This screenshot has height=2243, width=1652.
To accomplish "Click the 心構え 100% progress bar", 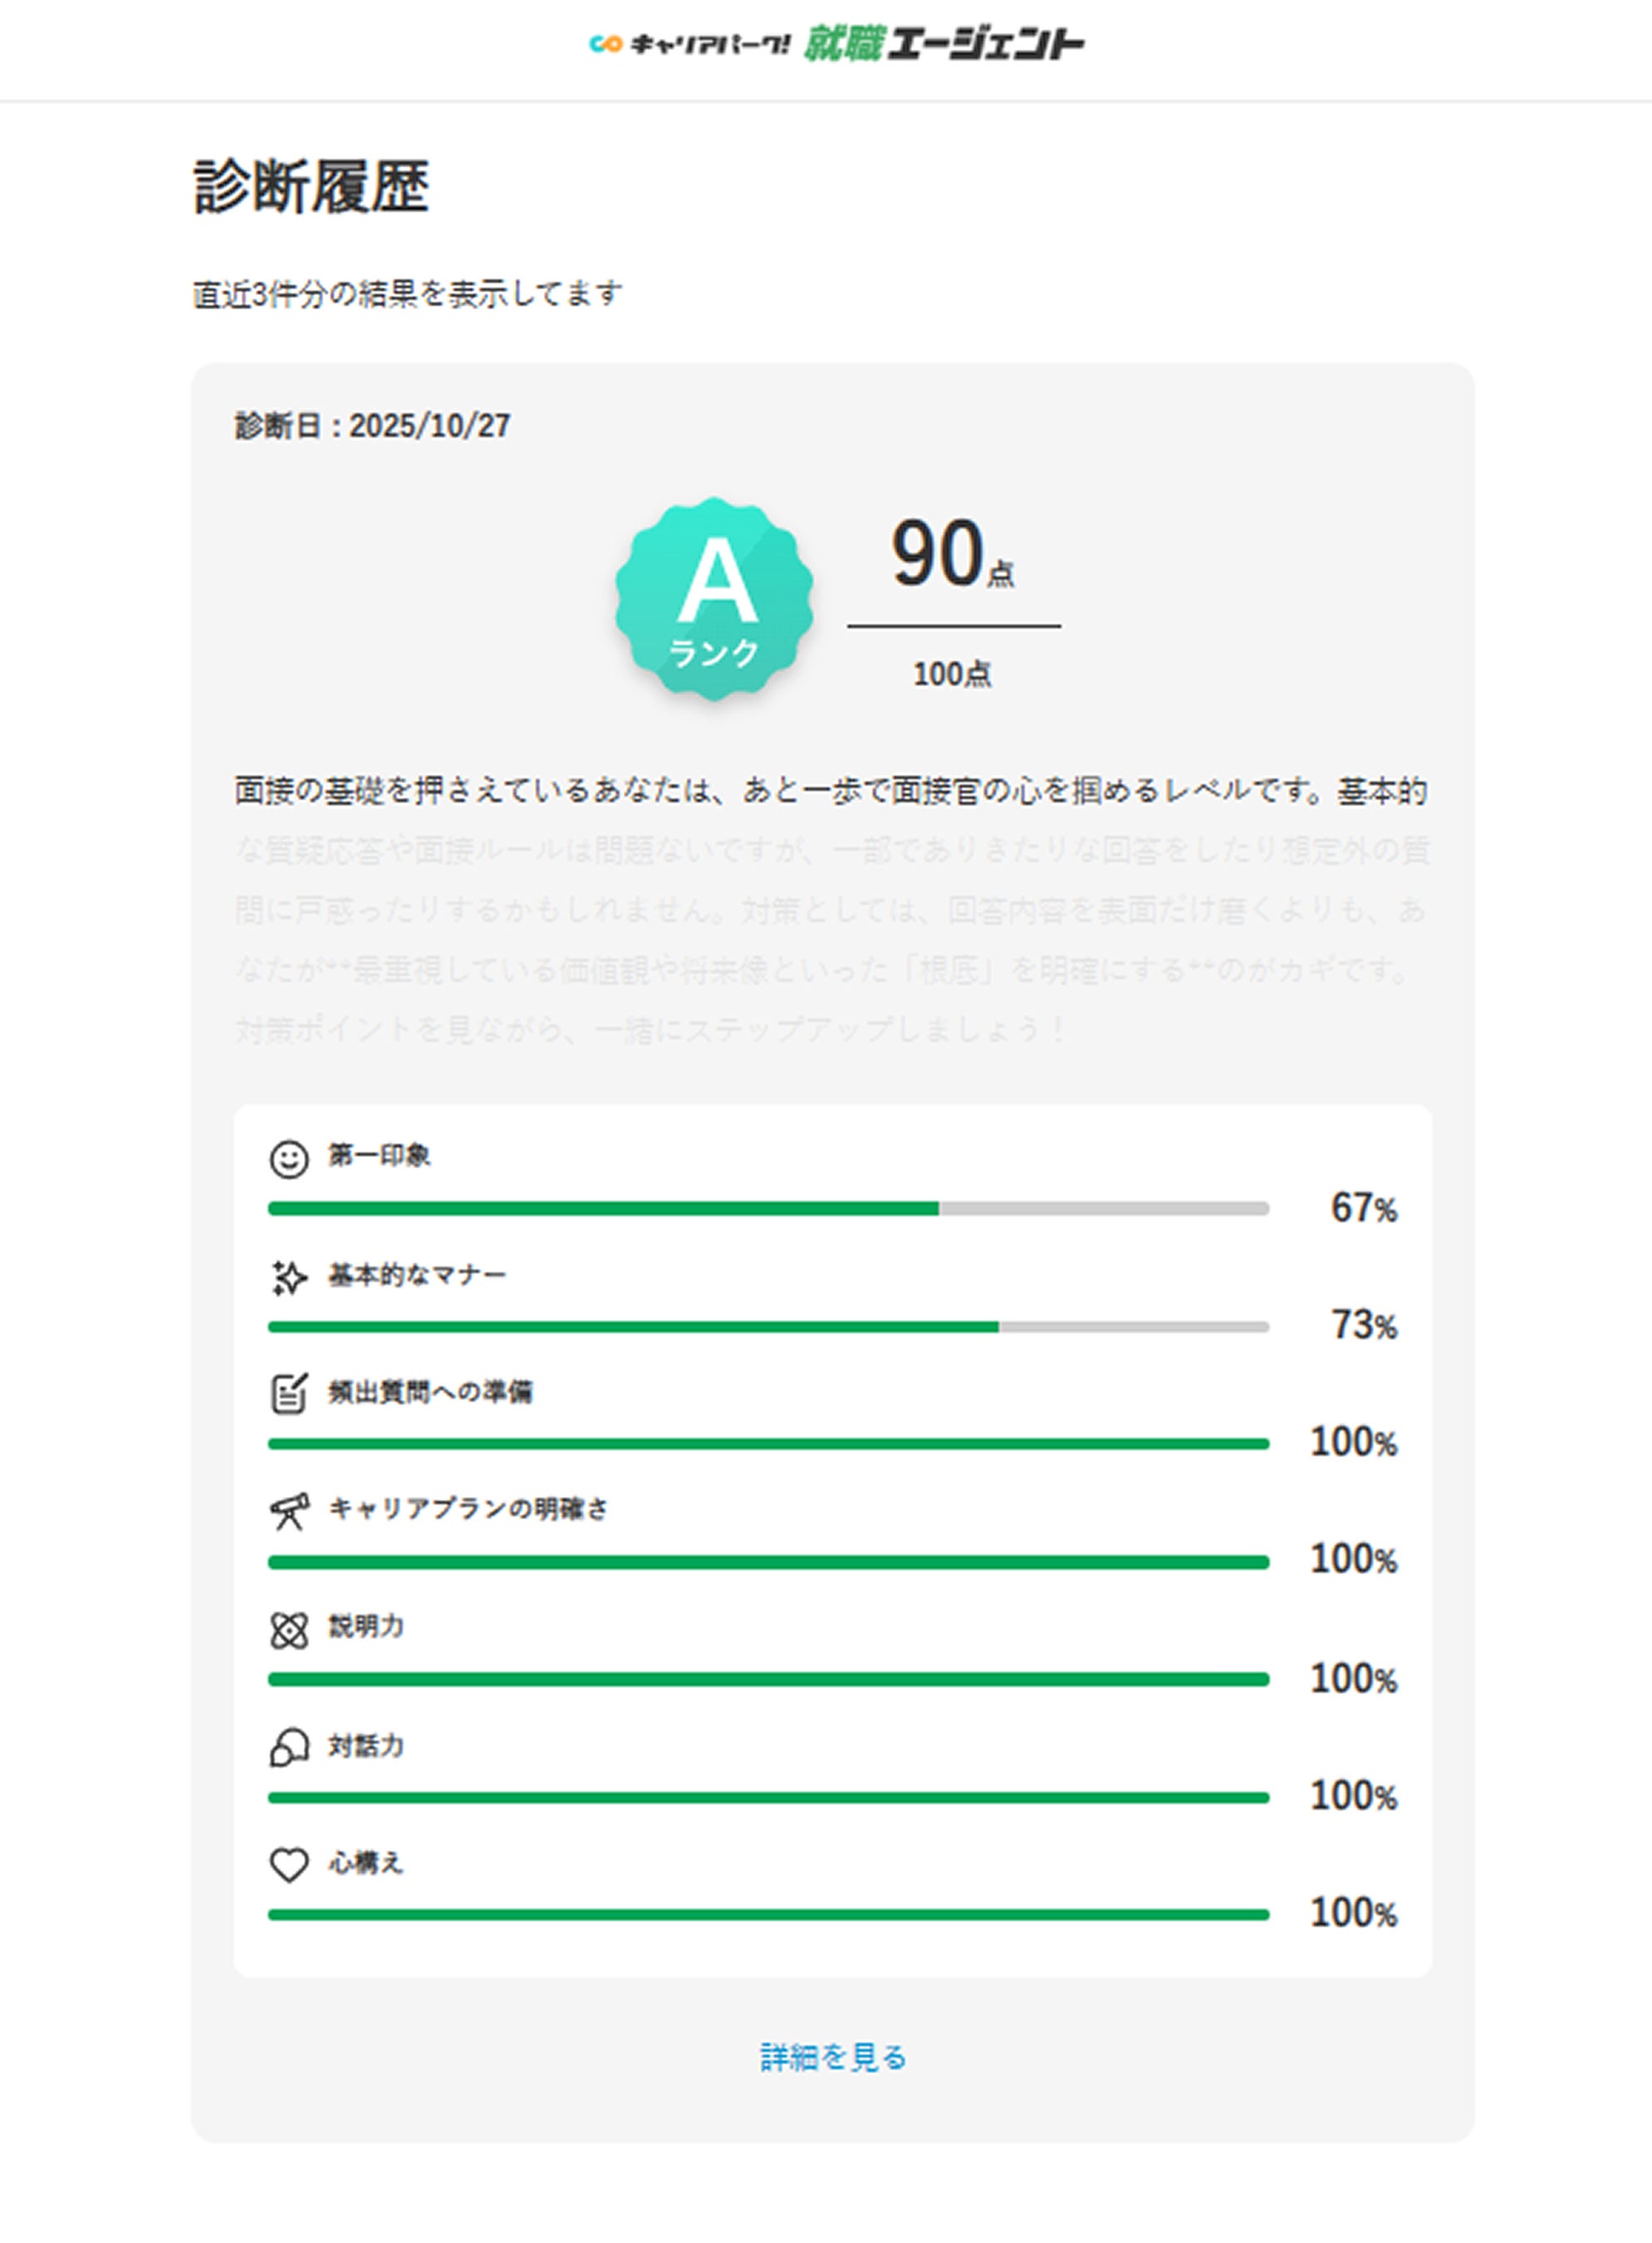I will 768,1915.
